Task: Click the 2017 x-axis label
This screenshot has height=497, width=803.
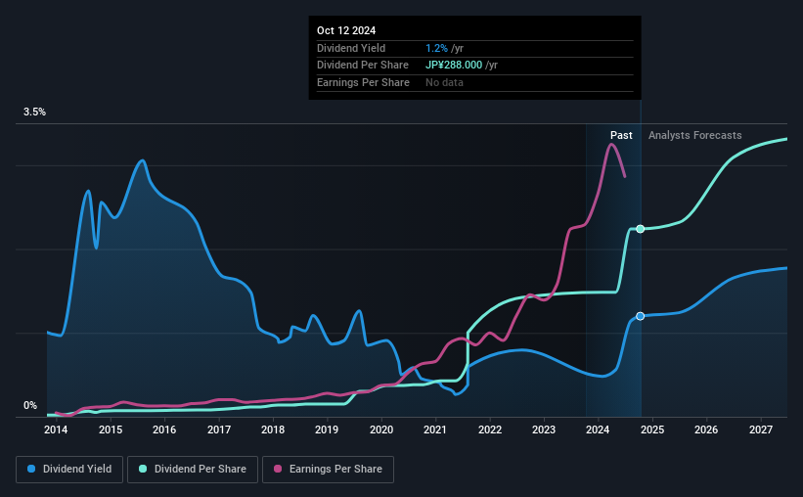Action: point(219,429)
